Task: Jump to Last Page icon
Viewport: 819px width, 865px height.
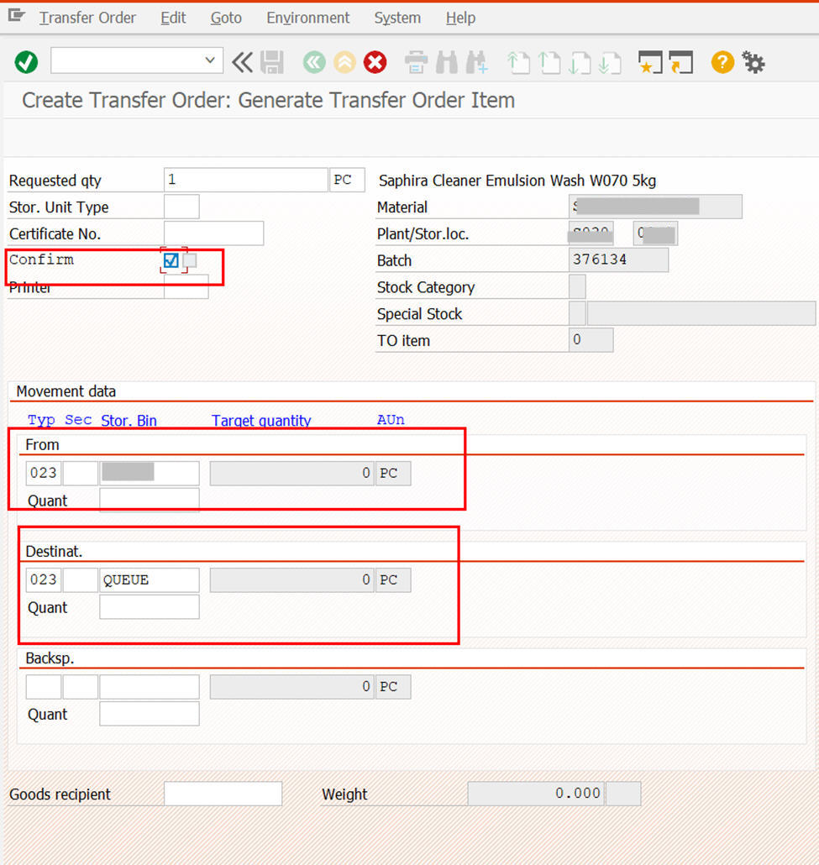Action: point(610,62)
